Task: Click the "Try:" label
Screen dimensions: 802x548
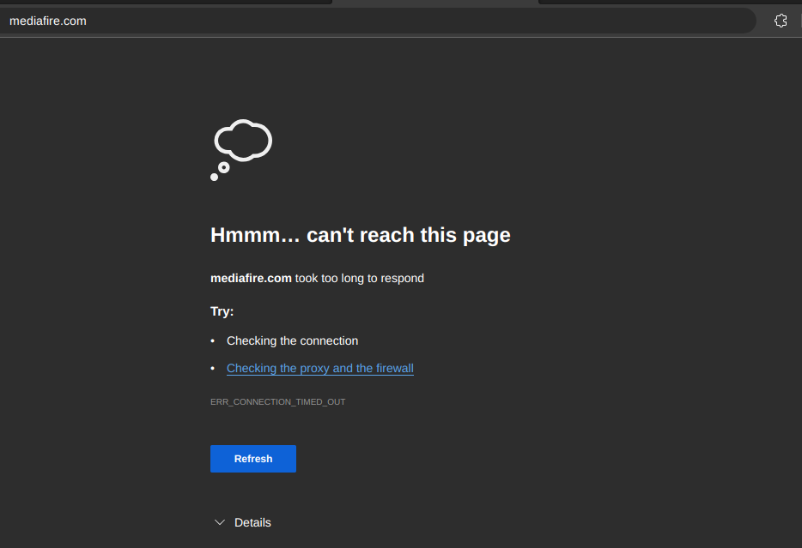Action: (222, 311)
